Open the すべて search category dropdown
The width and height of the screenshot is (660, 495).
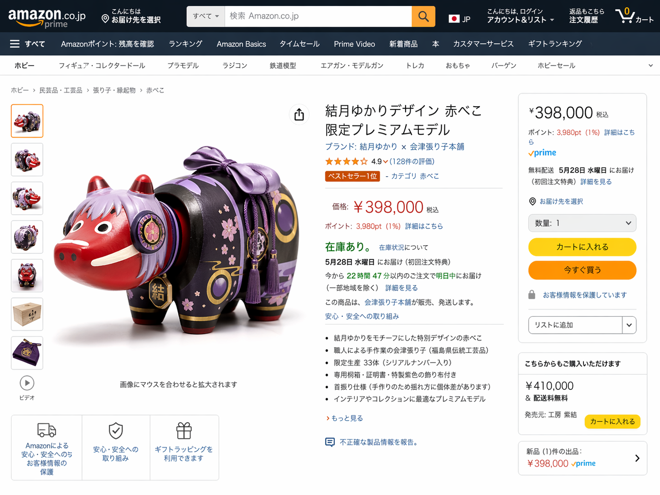point(206,16)
